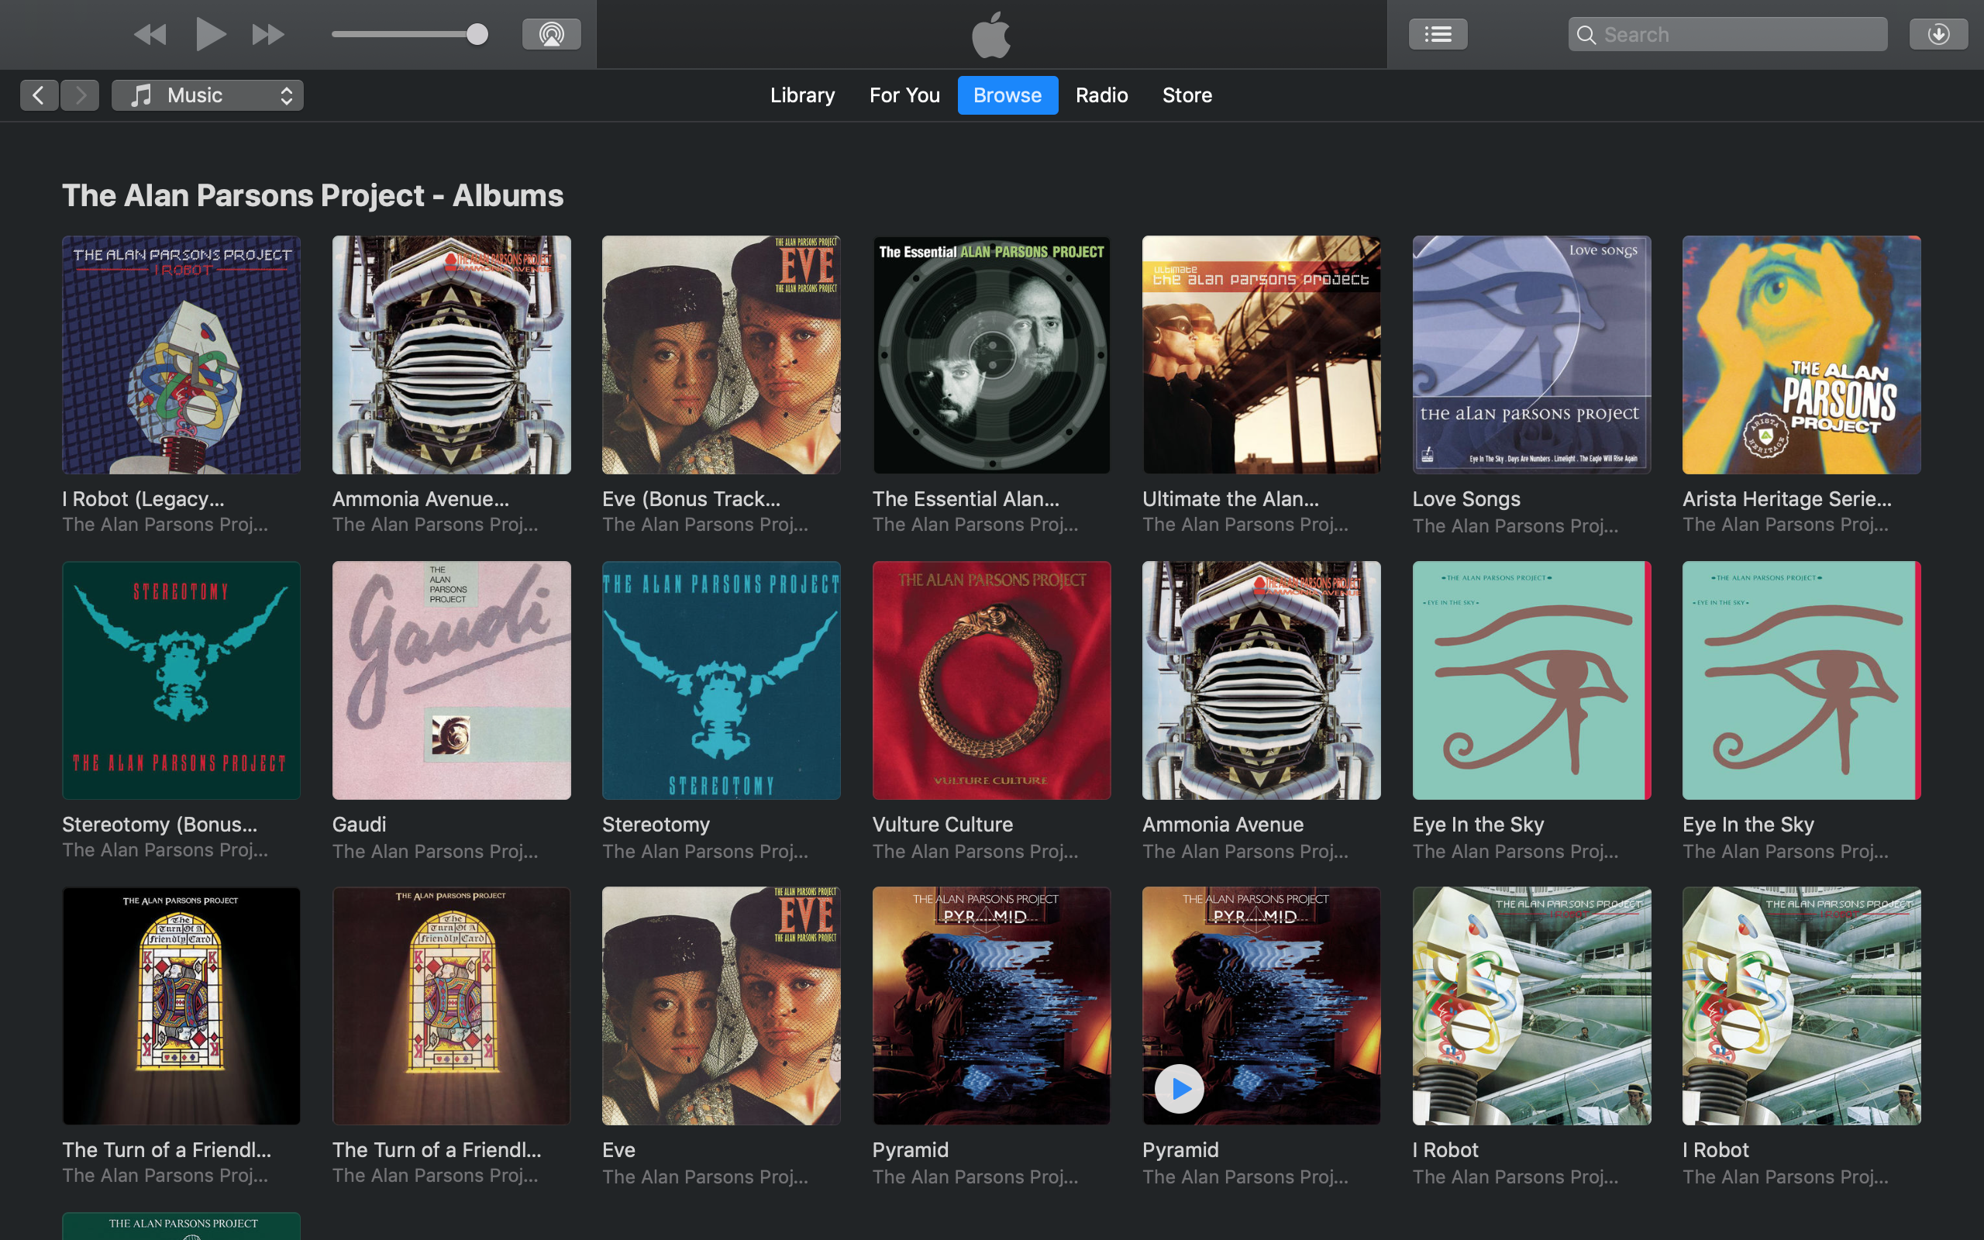
Task: Go back with the left chevron
Action: tap(39, 95)
